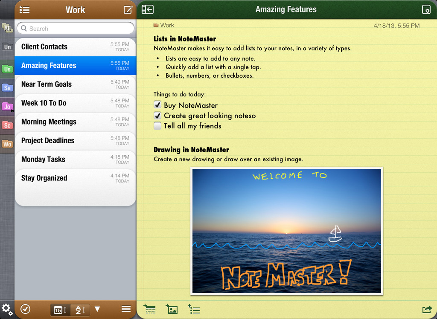437x319 pixels.
Task: Uncheck the Buy NoteMaster checkbox
Action: point(157,105)
